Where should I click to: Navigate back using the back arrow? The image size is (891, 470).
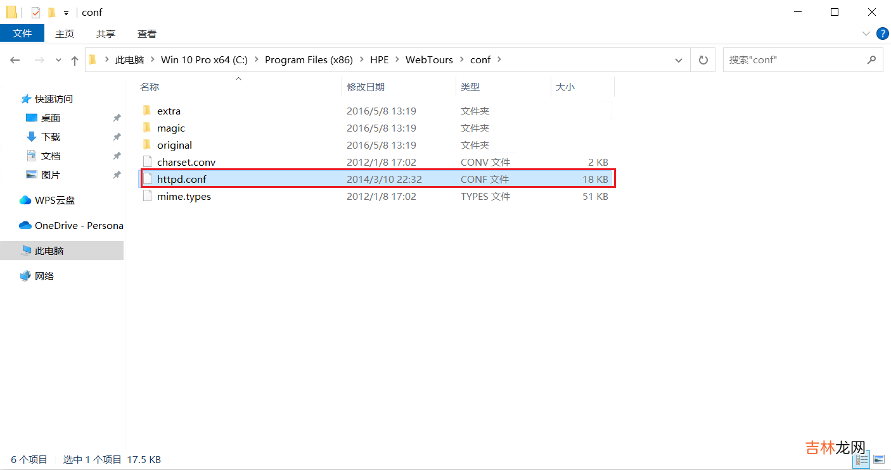(15, 59)
